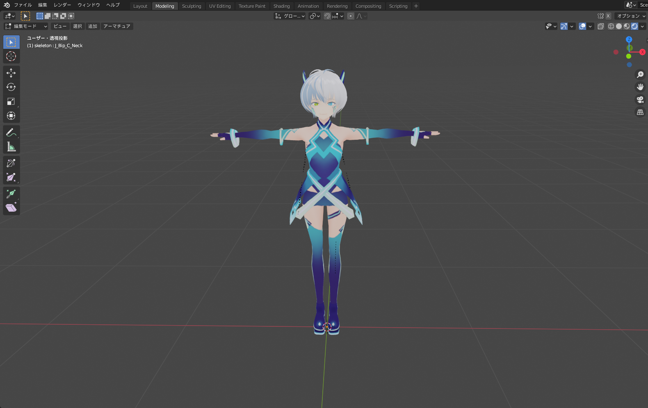Select the Annotate pencil tool
The width and height of the screenshot is (648, 408).
click(x=11, y=132)
